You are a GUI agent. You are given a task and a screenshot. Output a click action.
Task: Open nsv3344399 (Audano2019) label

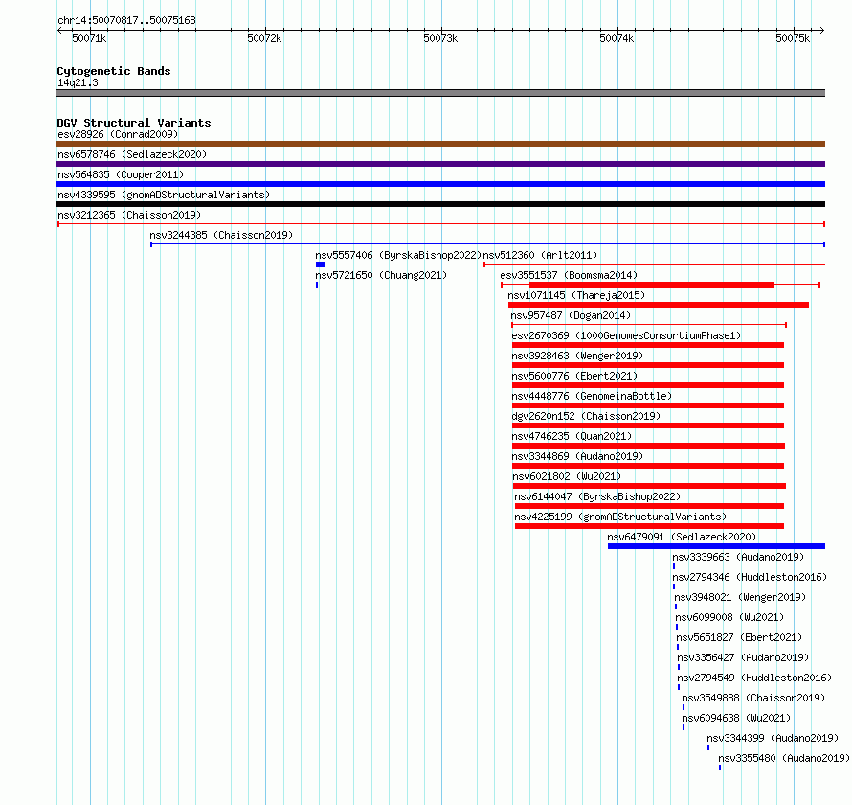coord(773,738)
